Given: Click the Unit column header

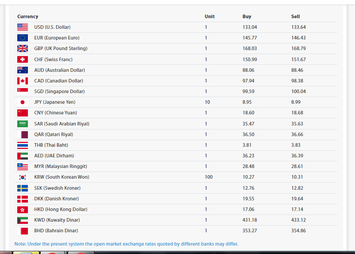Looking at the screenshot, I should (209, 16).
